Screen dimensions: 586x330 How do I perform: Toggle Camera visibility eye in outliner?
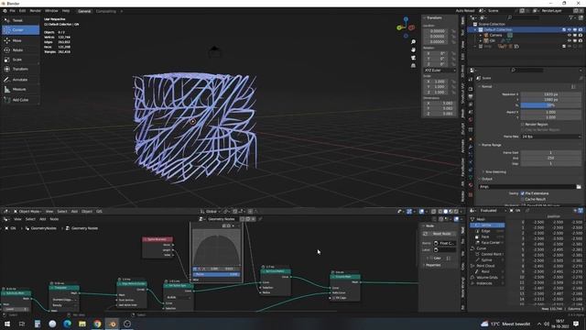(x=570, y=35)
